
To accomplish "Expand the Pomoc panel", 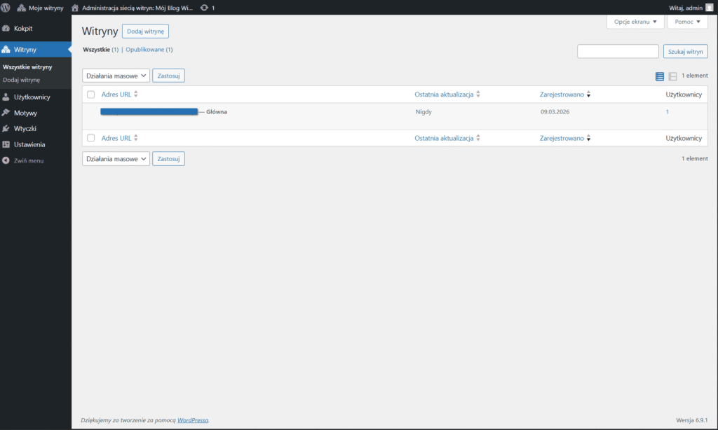I will click(686, 21).
